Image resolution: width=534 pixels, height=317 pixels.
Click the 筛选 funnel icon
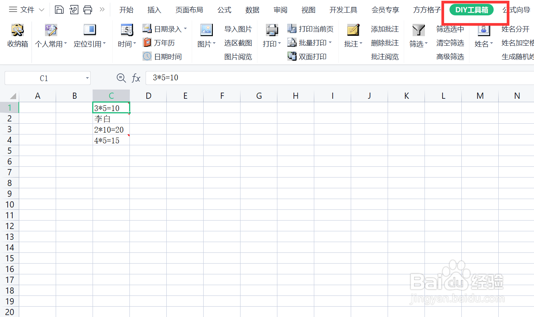click(418, 30)
